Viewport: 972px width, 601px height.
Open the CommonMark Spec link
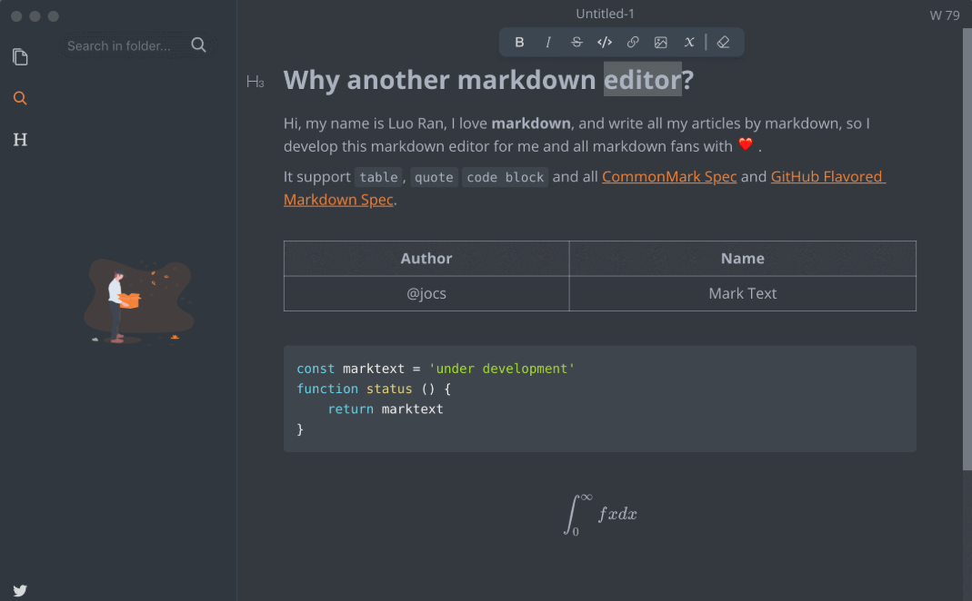668,176
